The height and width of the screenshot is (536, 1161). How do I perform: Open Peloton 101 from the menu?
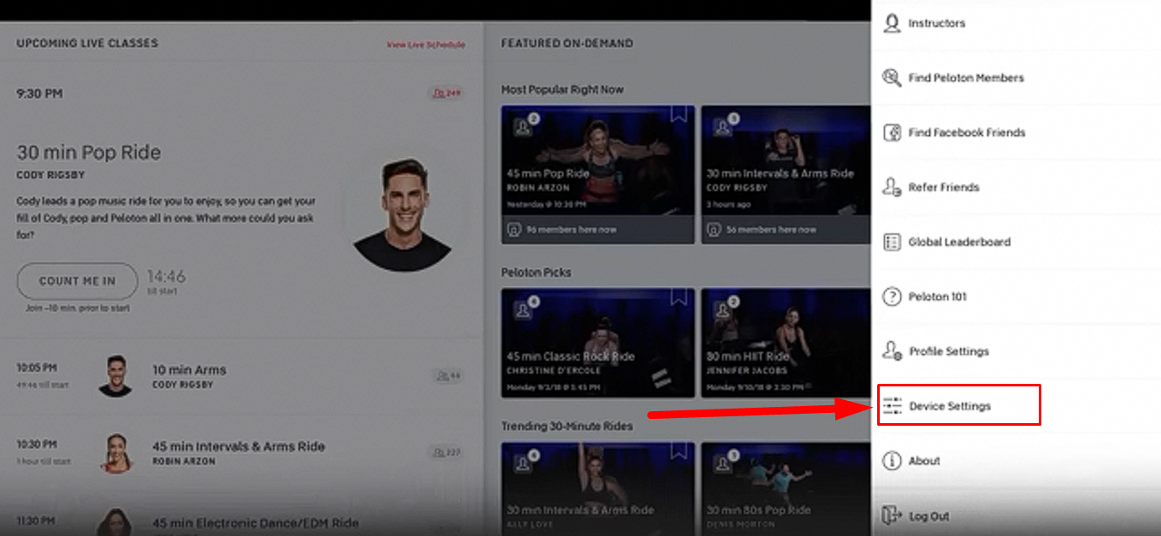(1016, 297)
